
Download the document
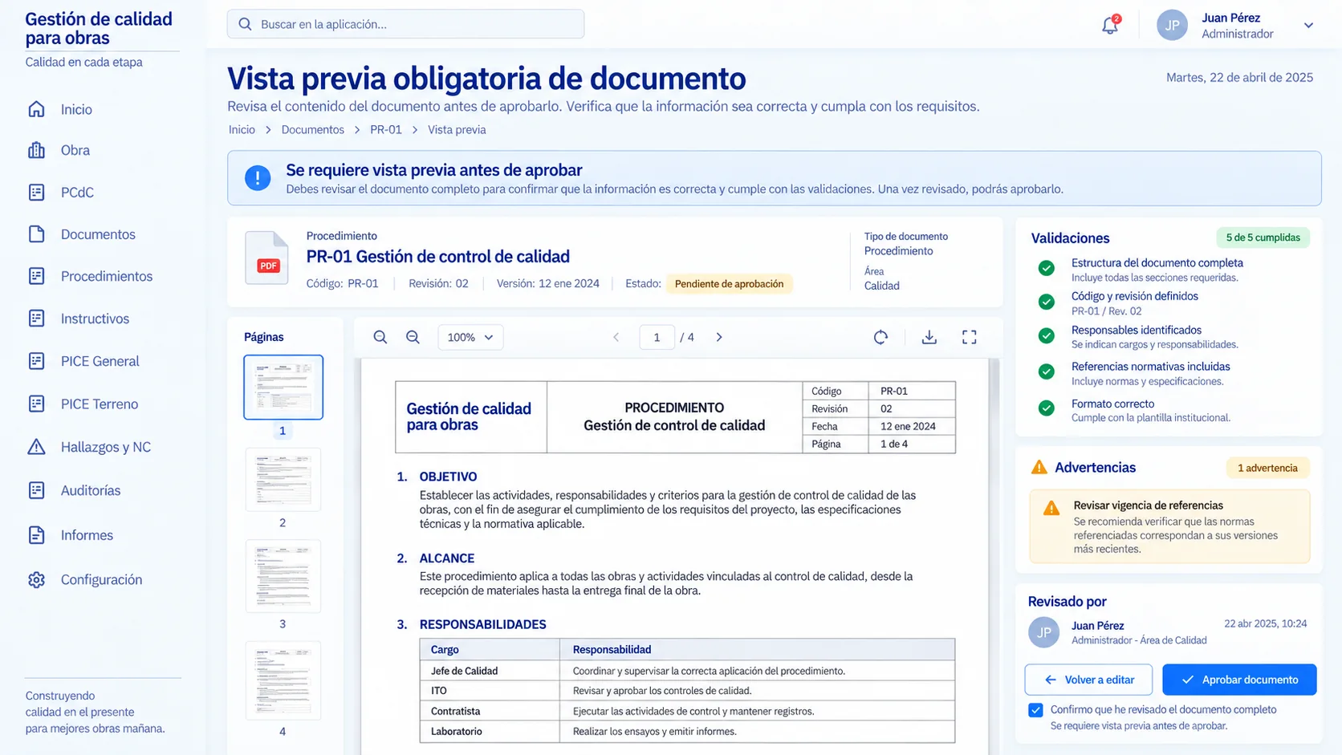click(929, 337)
